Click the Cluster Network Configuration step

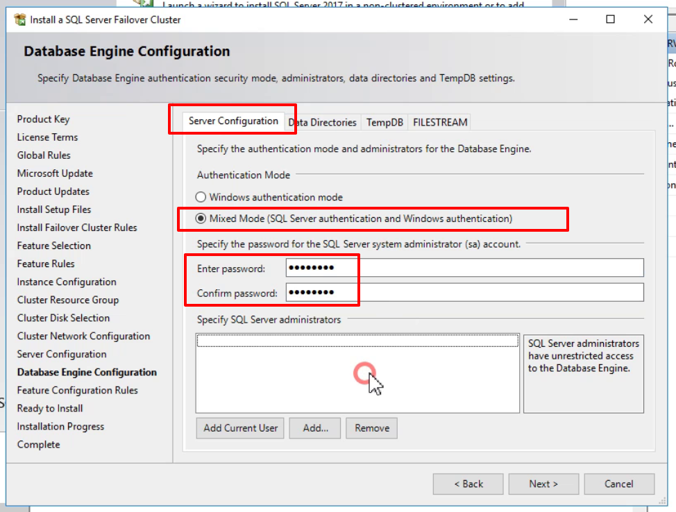tap(83, 336)
